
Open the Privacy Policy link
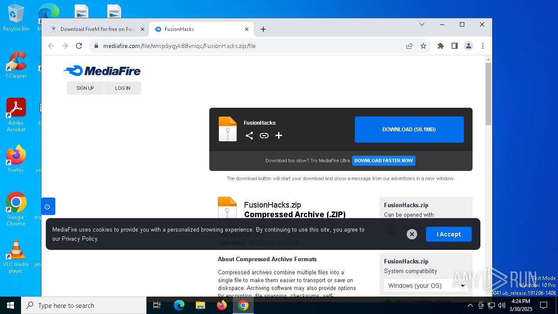tap(80, 239)
